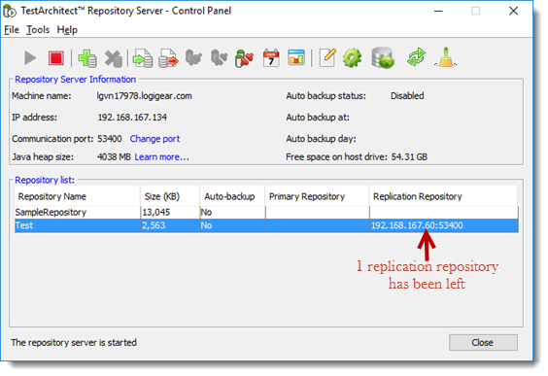The image size is (548, 376).
Task: Click the communication port value 53400
Action: coord(110,139)
